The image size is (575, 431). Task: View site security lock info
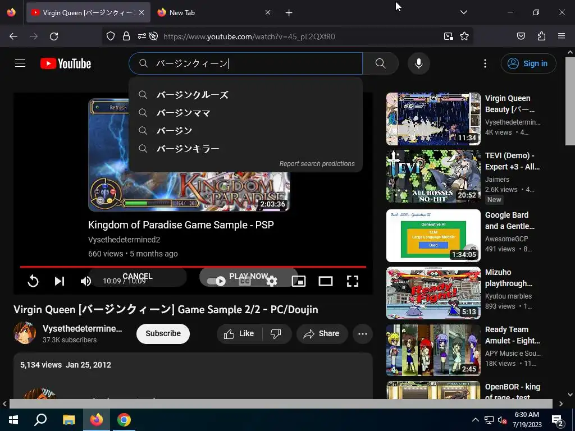[x=126, y=36]
